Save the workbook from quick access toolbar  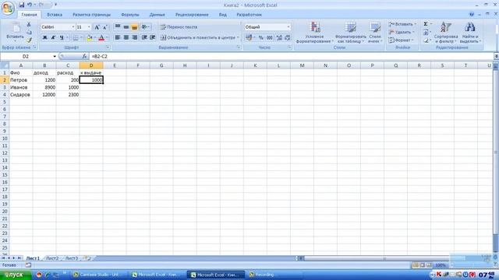point(21,5)
